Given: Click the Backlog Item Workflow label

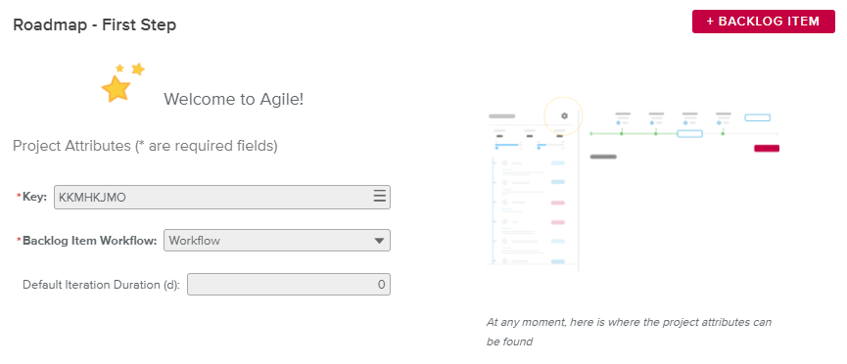Looking at the screenshot, I should 90,241.
